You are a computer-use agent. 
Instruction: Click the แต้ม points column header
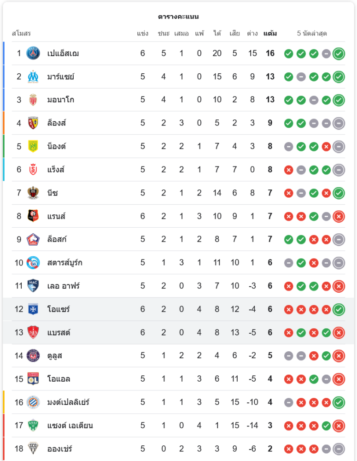270,34
